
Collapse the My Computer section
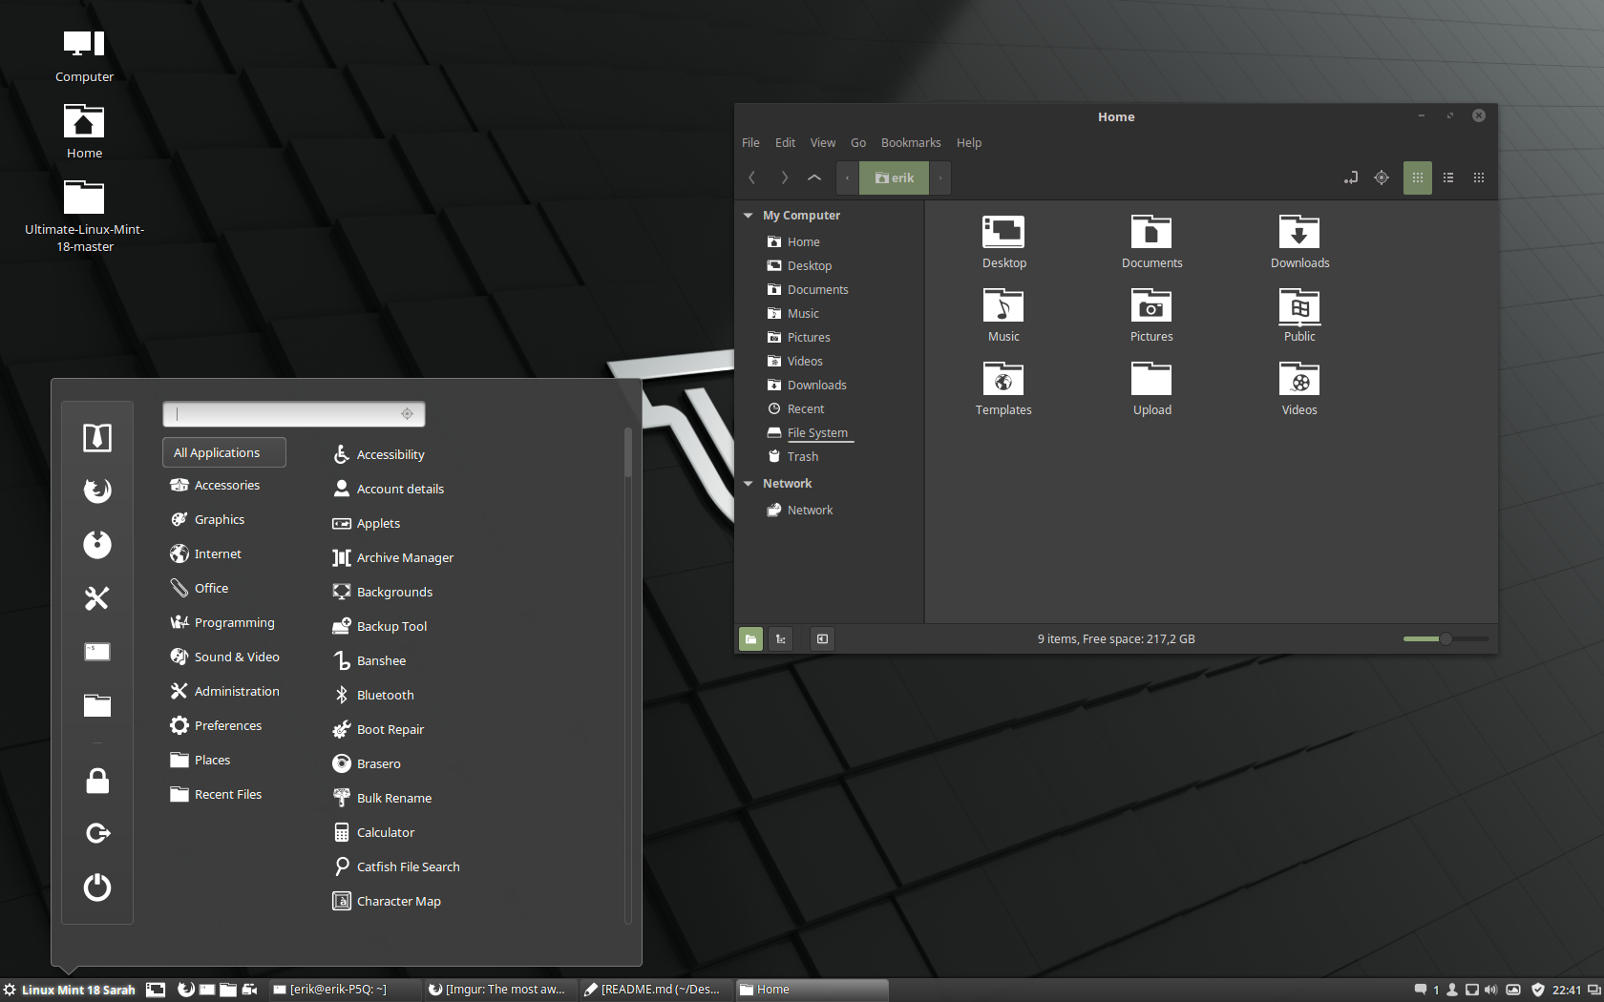click(x=749, y=216)
